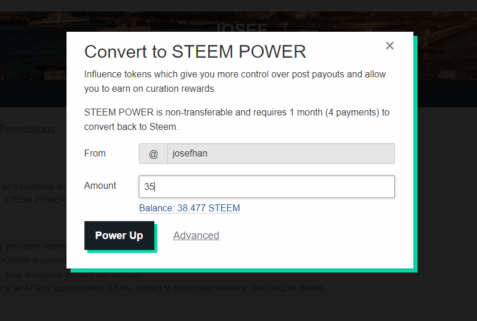Click the dimmed See FAQ for details text
Viewport: 477px width, 321px height.
288,288
